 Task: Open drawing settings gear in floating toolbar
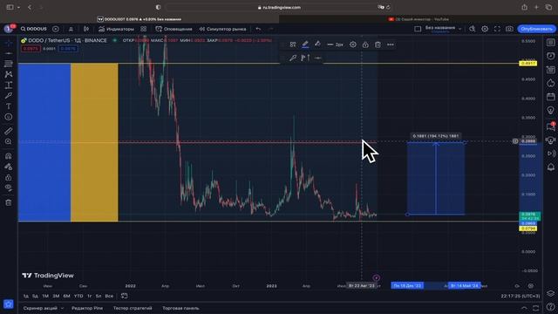pos(352,44)
